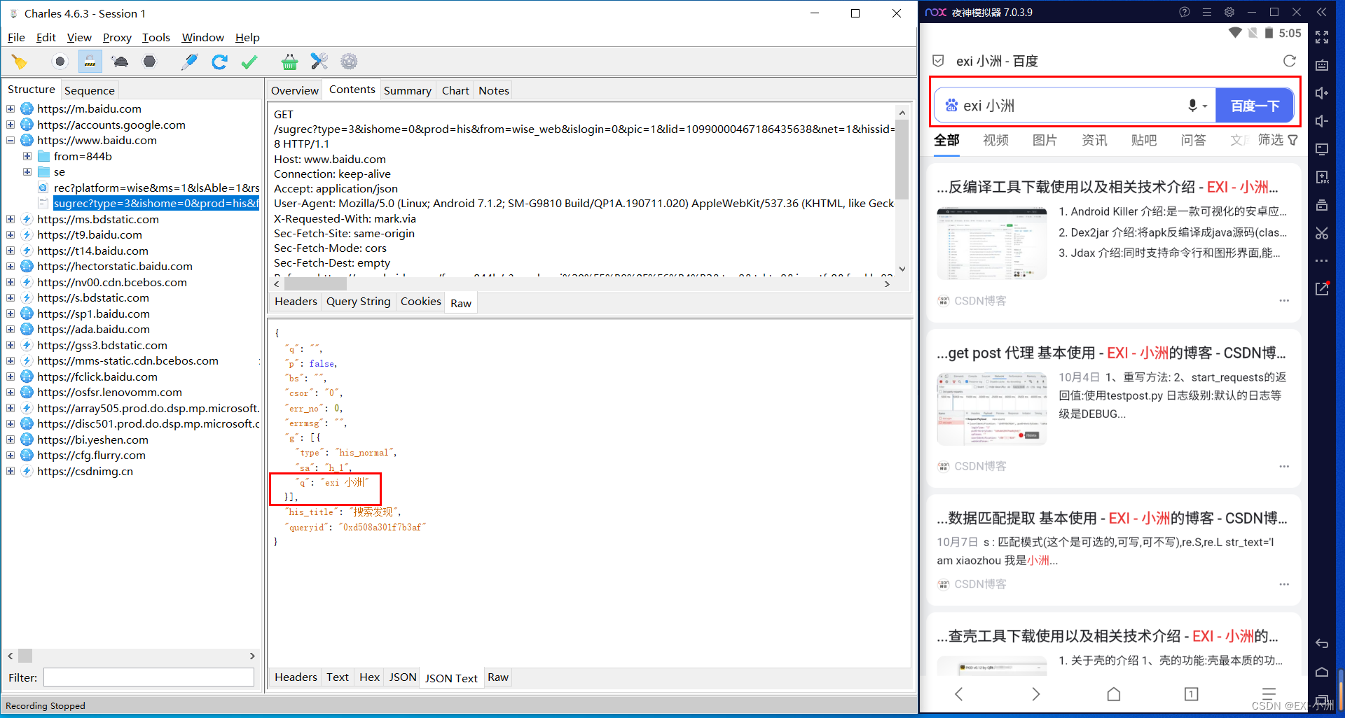1345x718 pixels.
Task: Select https://cfg.flurry.com host row
Action: (91, 456)
